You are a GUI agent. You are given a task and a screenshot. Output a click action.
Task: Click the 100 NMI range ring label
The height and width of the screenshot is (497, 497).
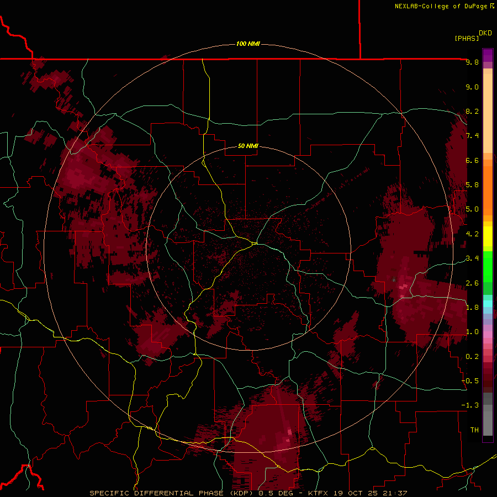point(248,44)
